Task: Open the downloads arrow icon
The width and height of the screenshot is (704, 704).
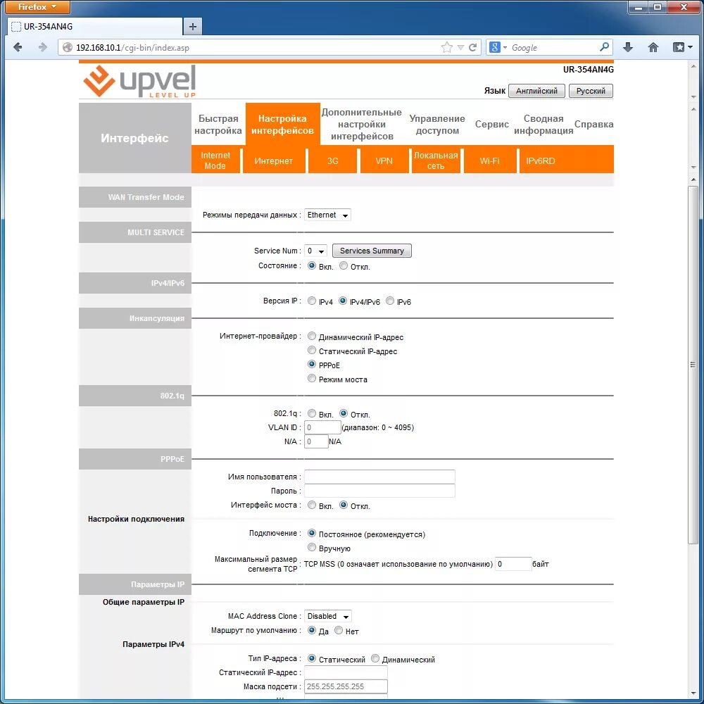Action: coord(628,47)
